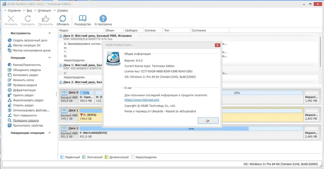324x169 pixels.
Task: Sort by the Объем column header
Action: pyautogui.click(x=114, y=30)
